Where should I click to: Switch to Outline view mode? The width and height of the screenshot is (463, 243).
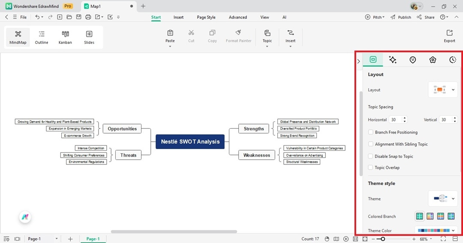42,37
